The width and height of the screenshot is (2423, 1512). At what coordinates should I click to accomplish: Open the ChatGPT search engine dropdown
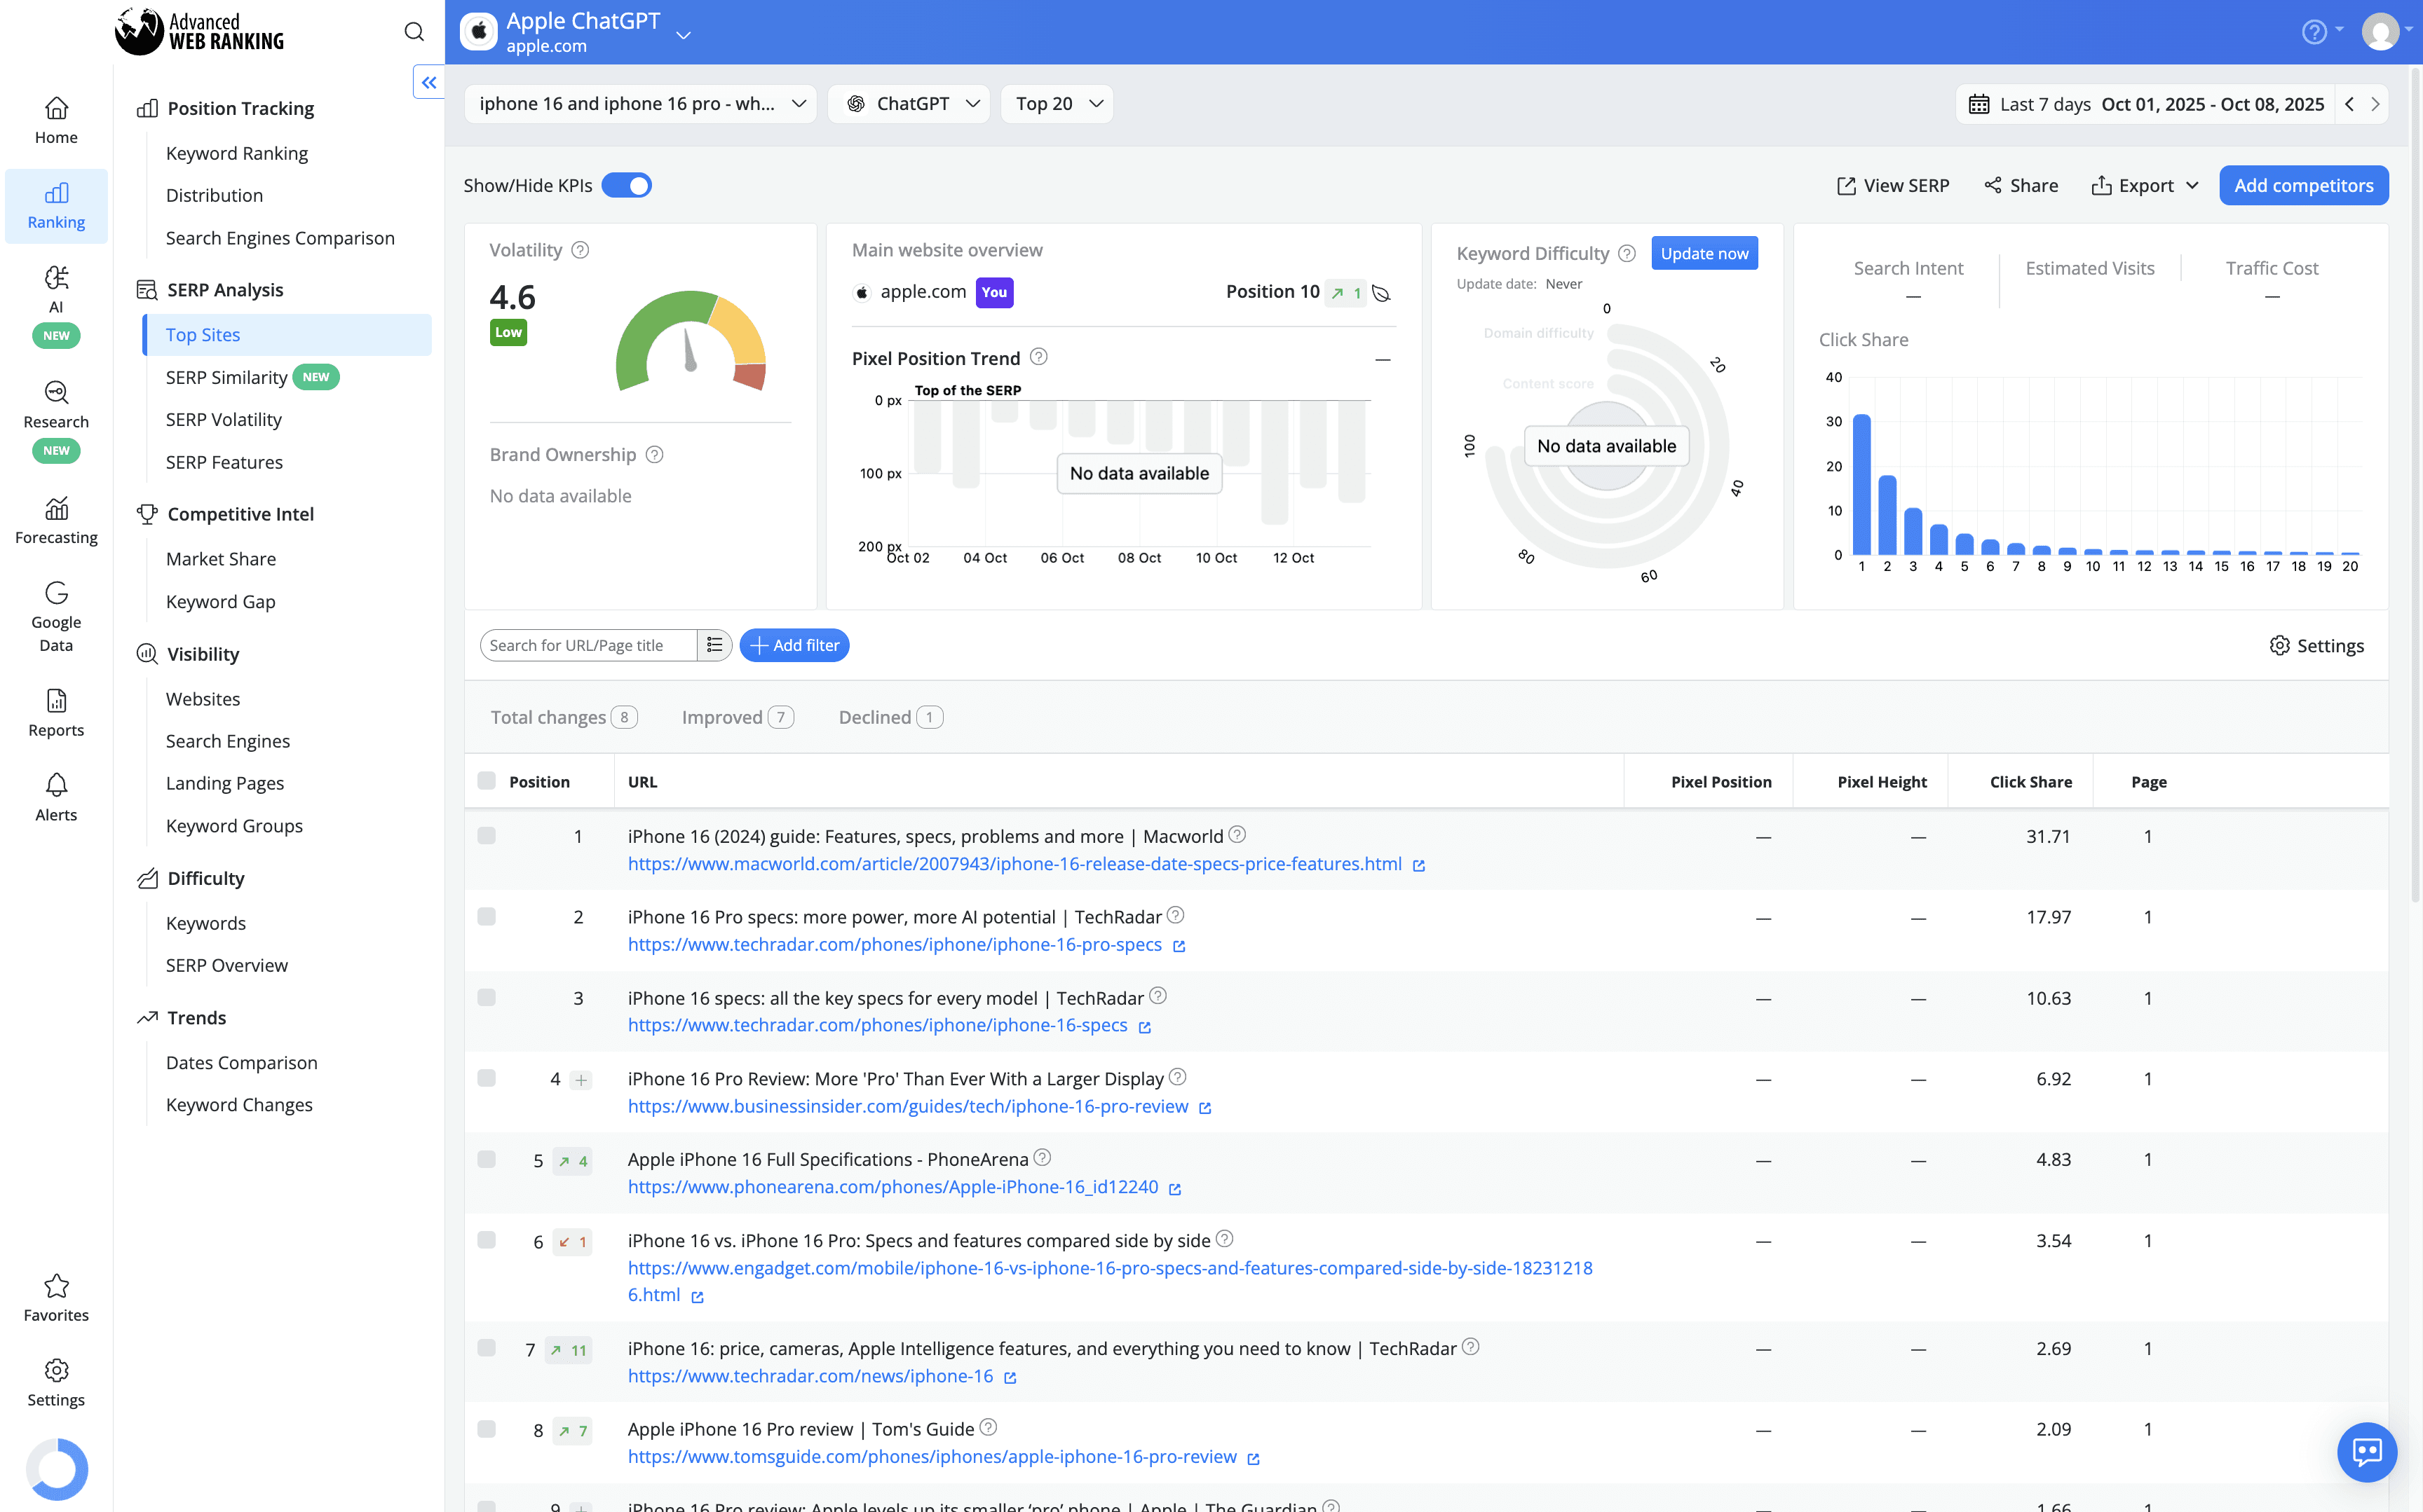pos(909,104)
